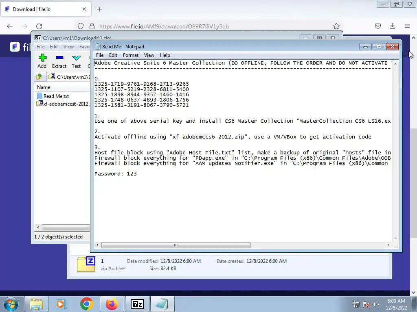Image resolution: width=417 pixels, height=312 pixels.
Task: Switch to Firefox taskbar icon
Action: pos(112,304)
